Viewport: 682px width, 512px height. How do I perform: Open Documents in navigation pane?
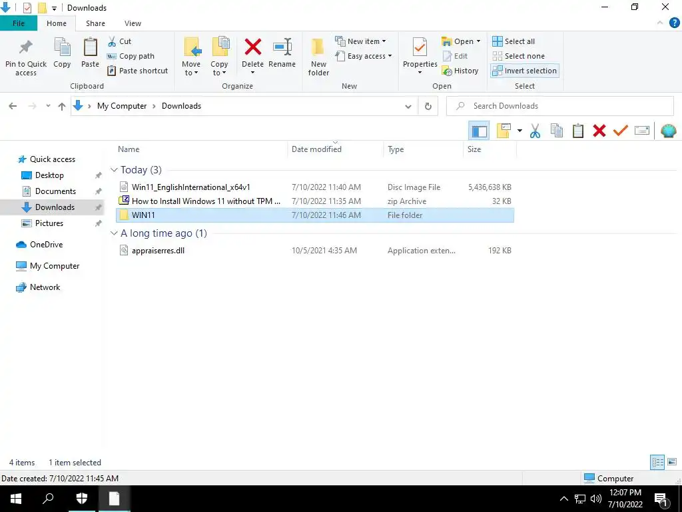tap(55, 191)
